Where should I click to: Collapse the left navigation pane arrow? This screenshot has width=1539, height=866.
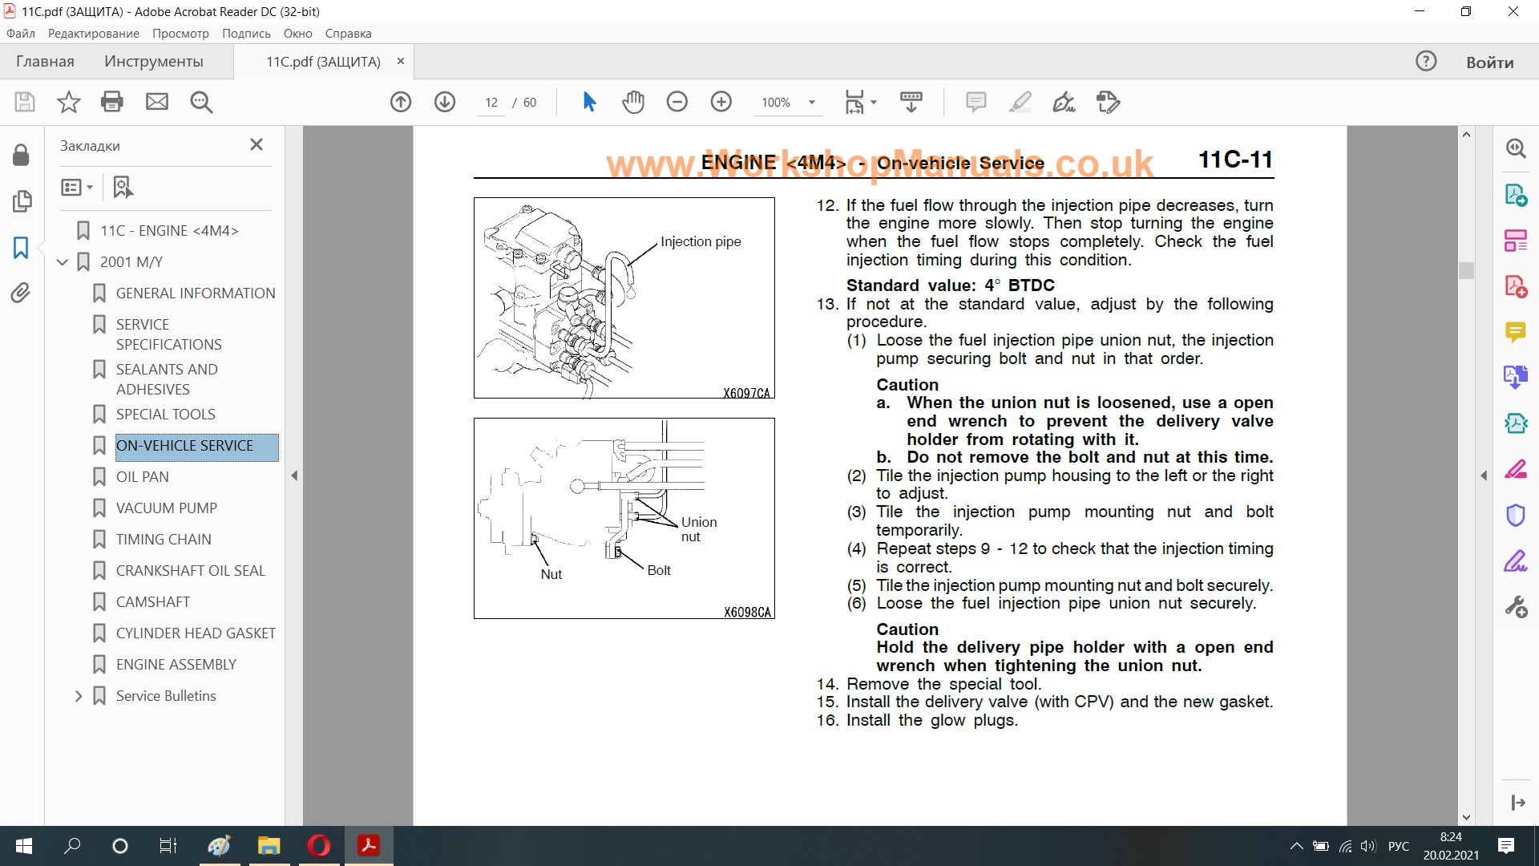click(294, 475)
